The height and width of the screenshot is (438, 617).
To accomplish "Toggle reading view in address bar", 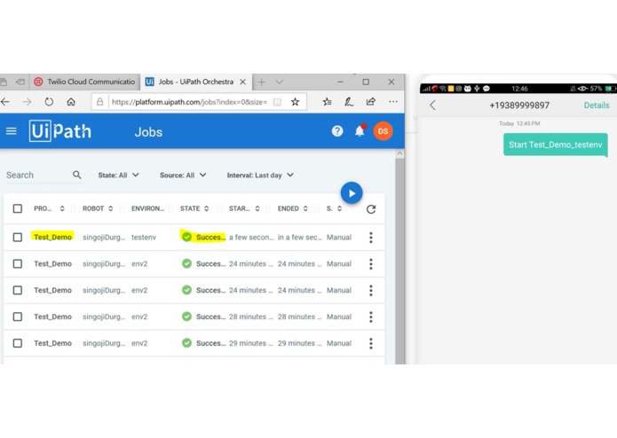I will coord(277,102).
